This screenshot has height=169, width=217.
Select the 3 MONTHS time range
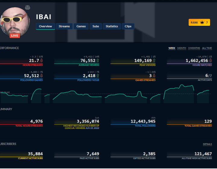coord(194,48)
